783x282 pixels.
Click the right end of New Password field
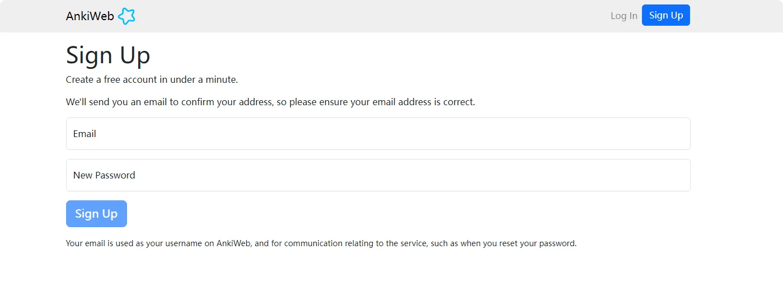pos(672,175)
